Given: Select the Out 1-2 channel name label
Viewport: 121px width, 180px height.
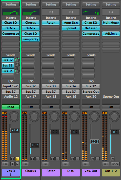Looking at the screenshot, I should tap(111, 173).
